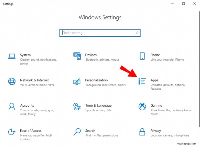200x146 pixels.
Task: Click the Accounts person icon
Action: [12, 107]
